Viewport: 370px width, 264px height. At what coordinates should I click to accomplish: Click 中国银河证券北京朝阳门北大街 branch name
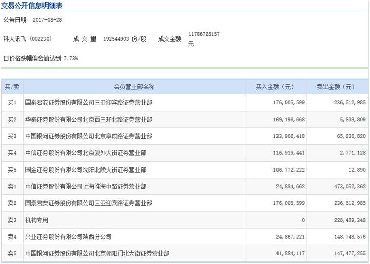pyautogui.click(x=97, y=253)
